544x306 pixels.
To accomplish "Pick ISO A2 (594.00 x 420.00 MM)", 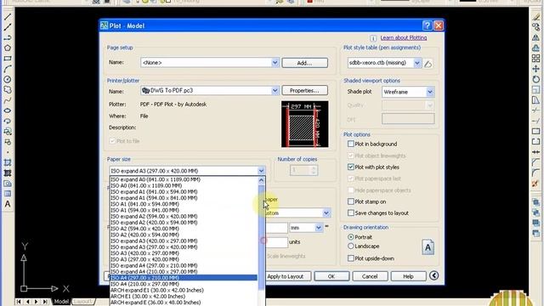I will (x=184, y=229).
